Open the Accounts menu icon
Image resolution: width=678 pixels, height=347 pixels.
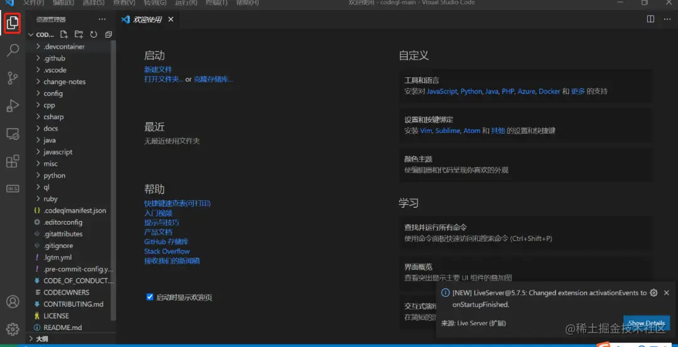(13, 301)
